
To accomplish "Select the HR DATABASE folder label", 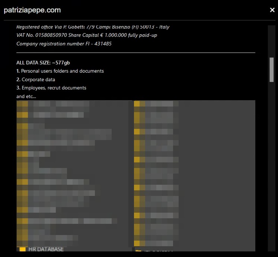I will (46, 249).
